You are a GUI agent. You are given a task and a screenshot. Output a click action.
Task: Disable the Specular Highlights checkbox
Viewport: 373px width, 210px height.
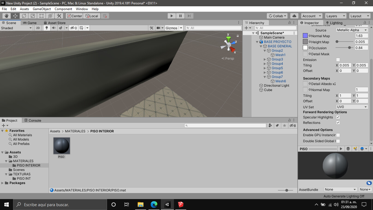[338, 117]
